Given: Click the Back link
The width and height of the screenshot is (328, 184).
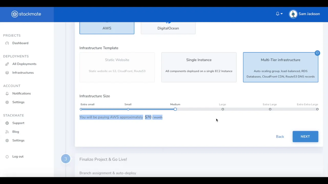Looking at the screenshot, I should click(280, 136).
